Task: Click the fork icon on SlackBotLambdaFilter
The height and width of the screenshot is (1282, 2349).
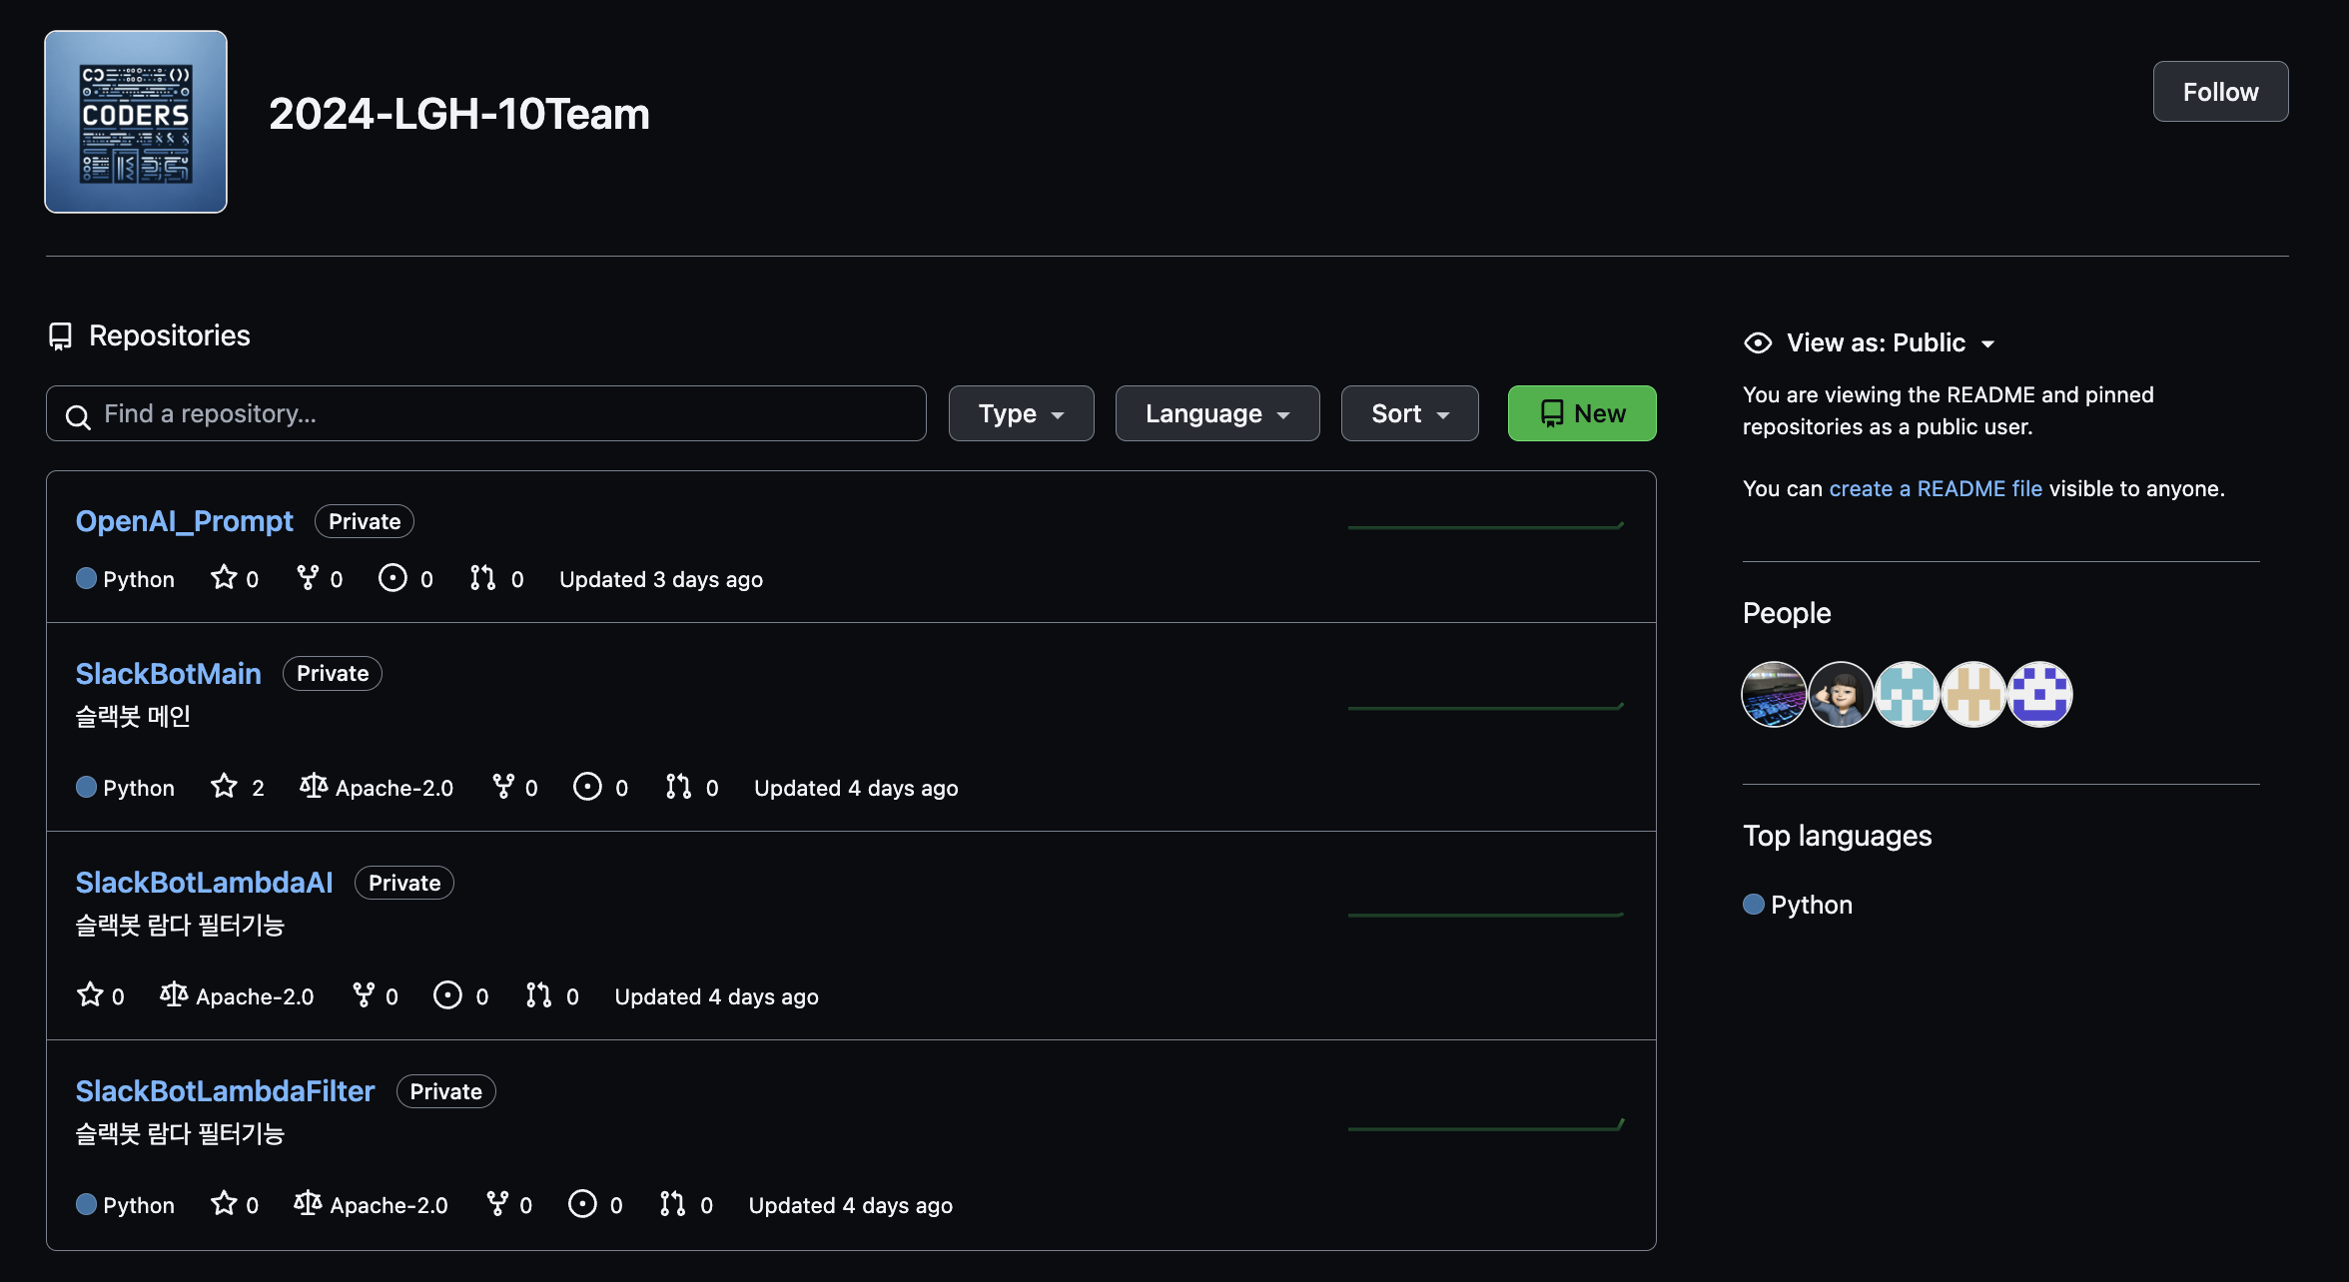Action: click(497, 1204)
